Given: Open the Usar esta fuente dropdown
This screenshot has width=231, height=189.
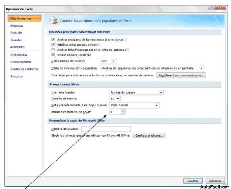Looking at the screenshot, I should (137, 93).
